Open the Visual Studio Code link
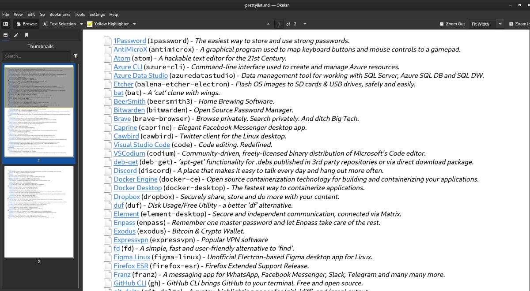The width and height of the screenshot is (530, 291). tap(142, 145)
